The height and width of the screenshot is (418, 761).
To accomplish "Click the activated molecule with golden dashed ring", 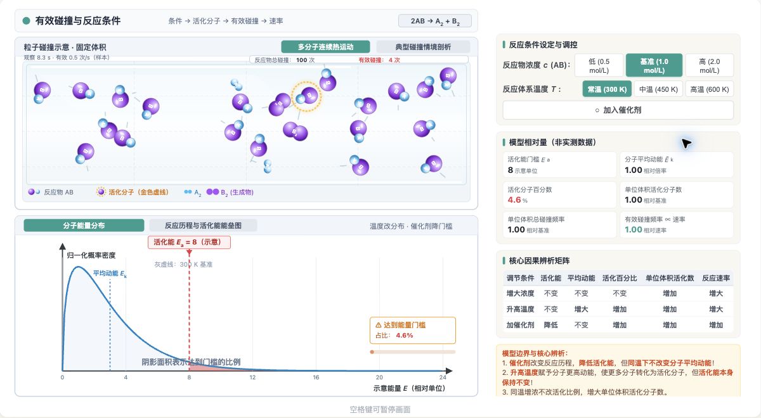I will pos(307,96).
